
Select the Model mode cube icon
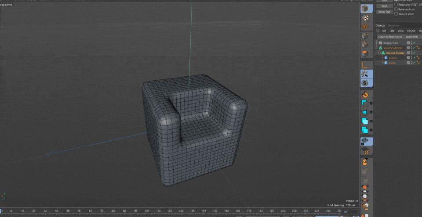(x=365, y=9)
